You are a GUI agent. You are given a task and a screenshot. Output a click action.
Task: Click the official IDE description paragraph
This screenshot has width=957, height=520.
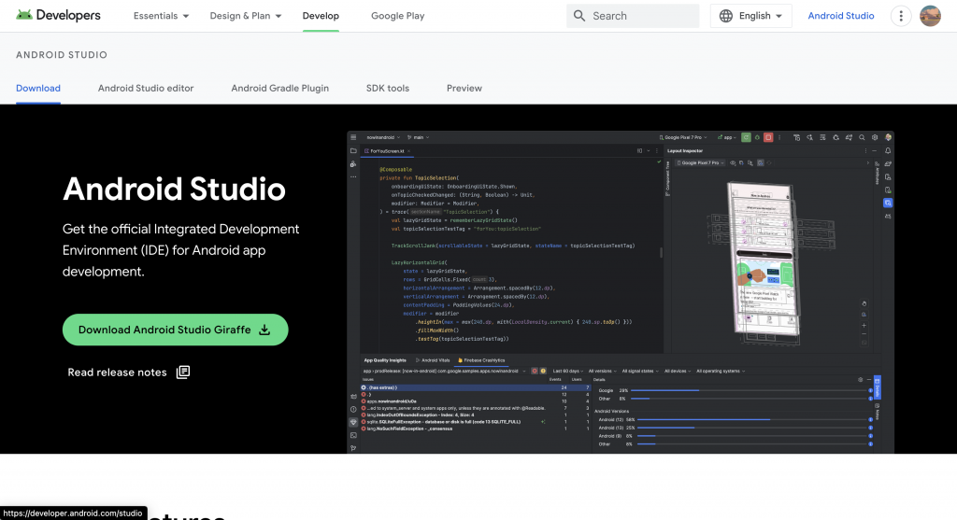[180, 250]
